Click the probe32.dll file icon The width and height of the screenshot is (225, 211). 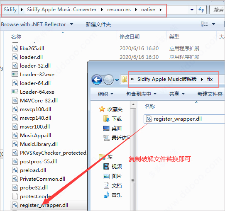click(15, 188)
